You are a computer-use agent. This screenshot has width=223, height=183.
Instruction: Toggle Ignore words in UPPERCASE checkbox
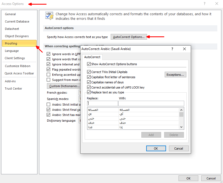[49, 54]
